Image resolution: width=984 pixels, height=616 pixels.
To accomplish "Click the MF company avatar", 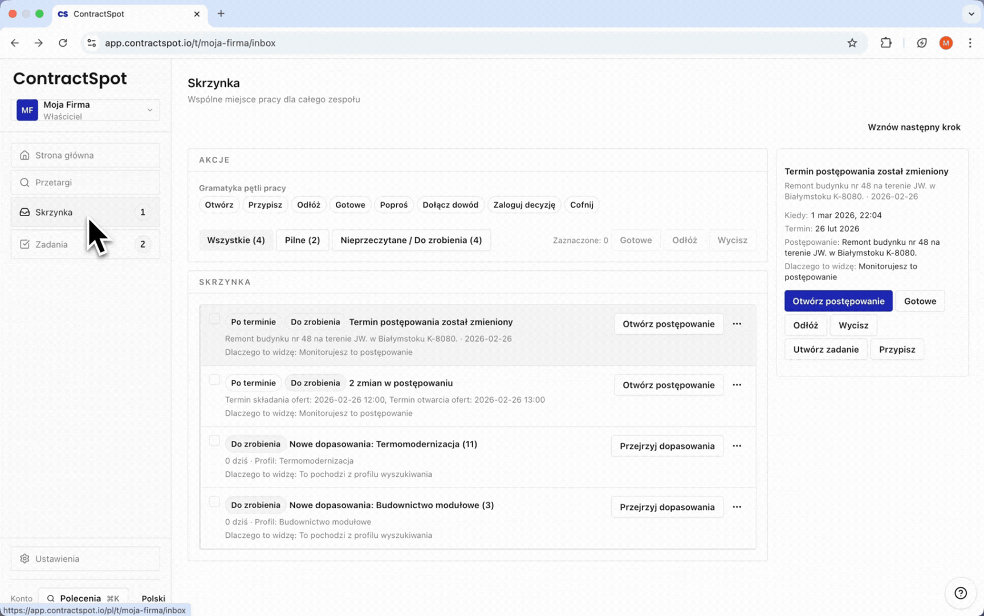I will pyautogui.click(x=27, y=110).
